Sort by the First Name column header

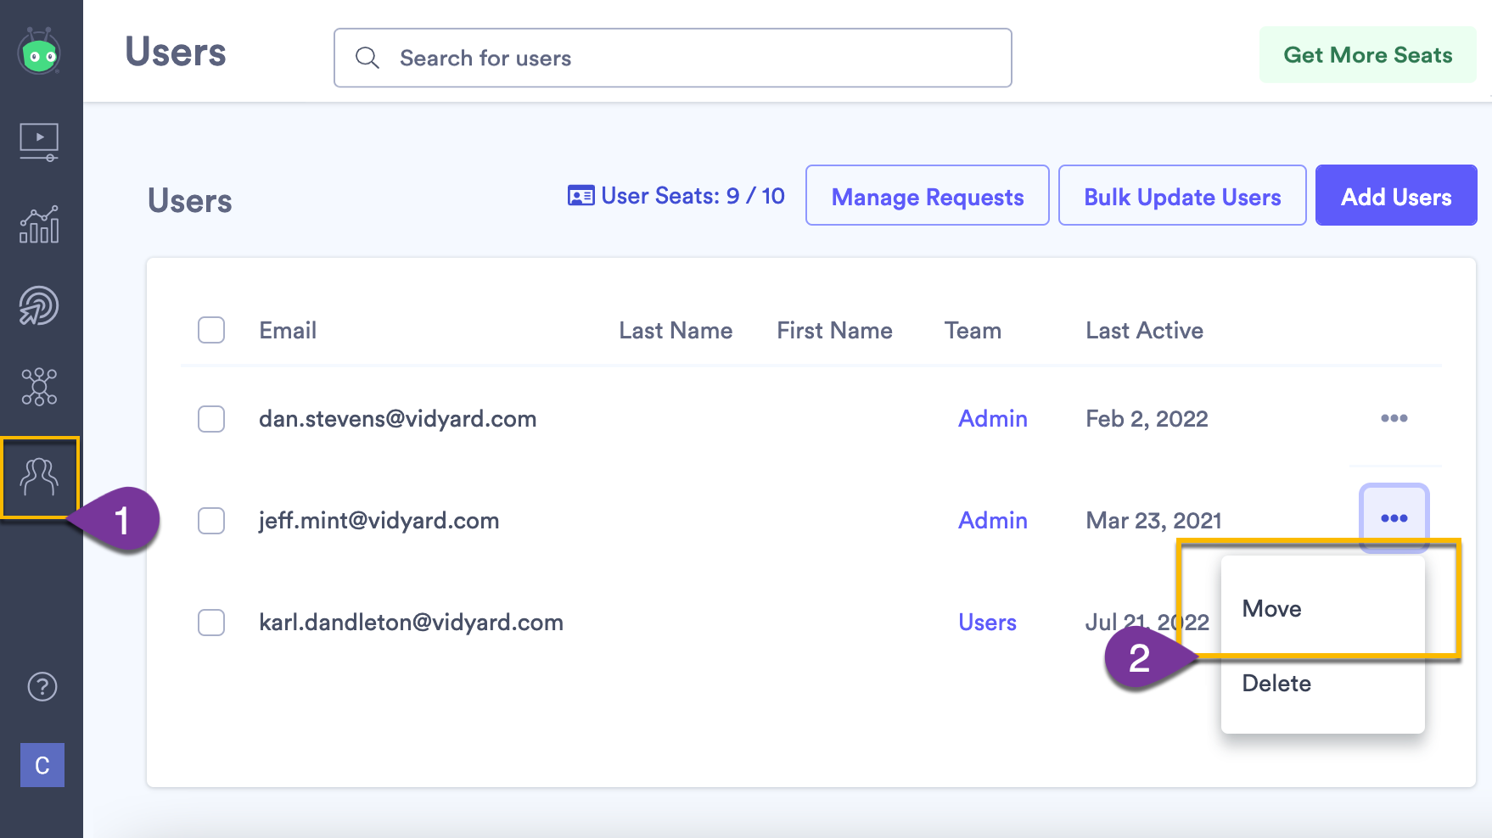834,331
